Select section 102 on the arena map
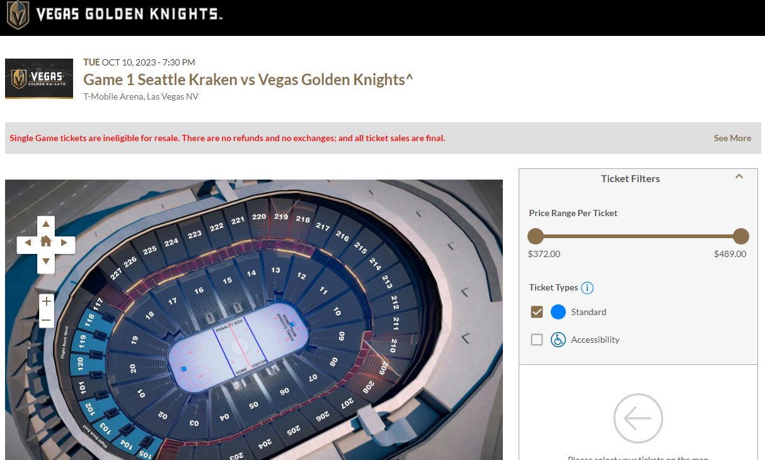The image size is (765, 460). [89, 407]
